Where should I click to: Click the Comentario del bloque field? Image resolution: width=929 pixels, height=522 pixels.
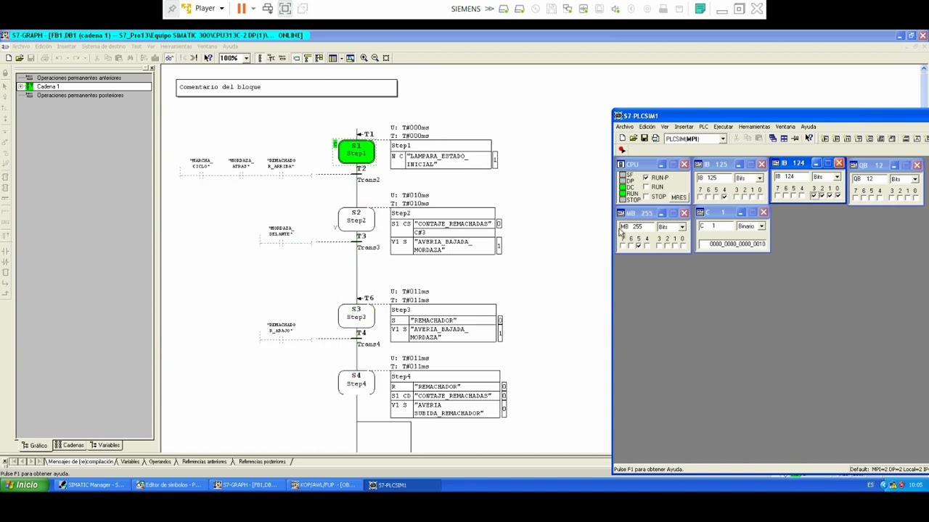[287, 87]
